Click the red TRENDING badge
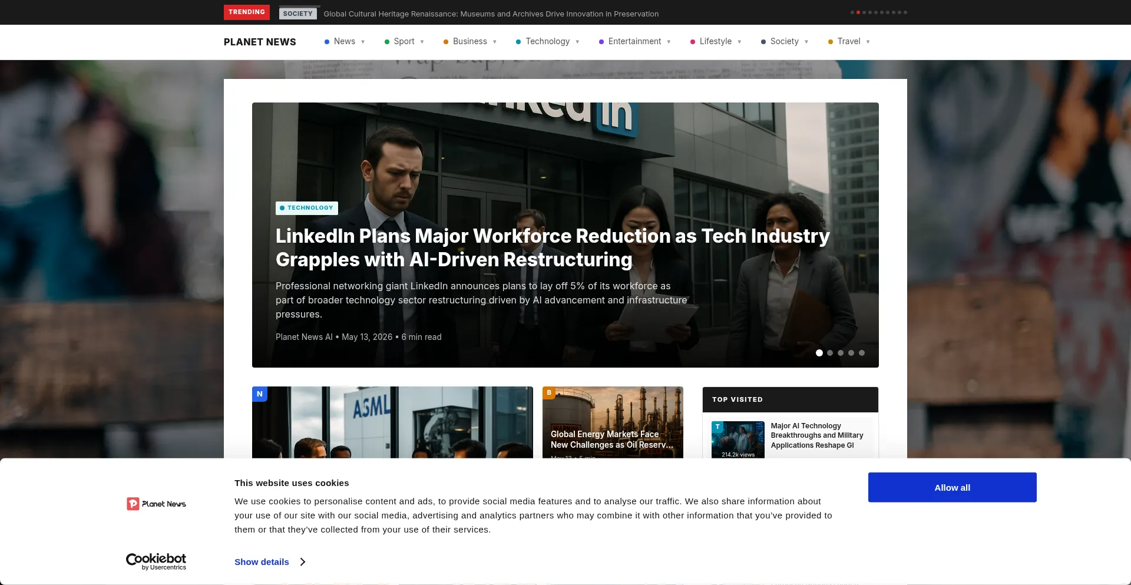 click(x=247, y=12)
